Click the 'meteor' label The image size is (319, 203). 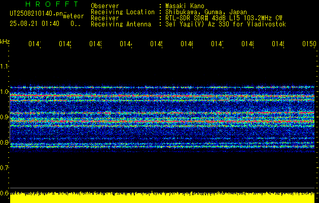(x=74, y=16)
